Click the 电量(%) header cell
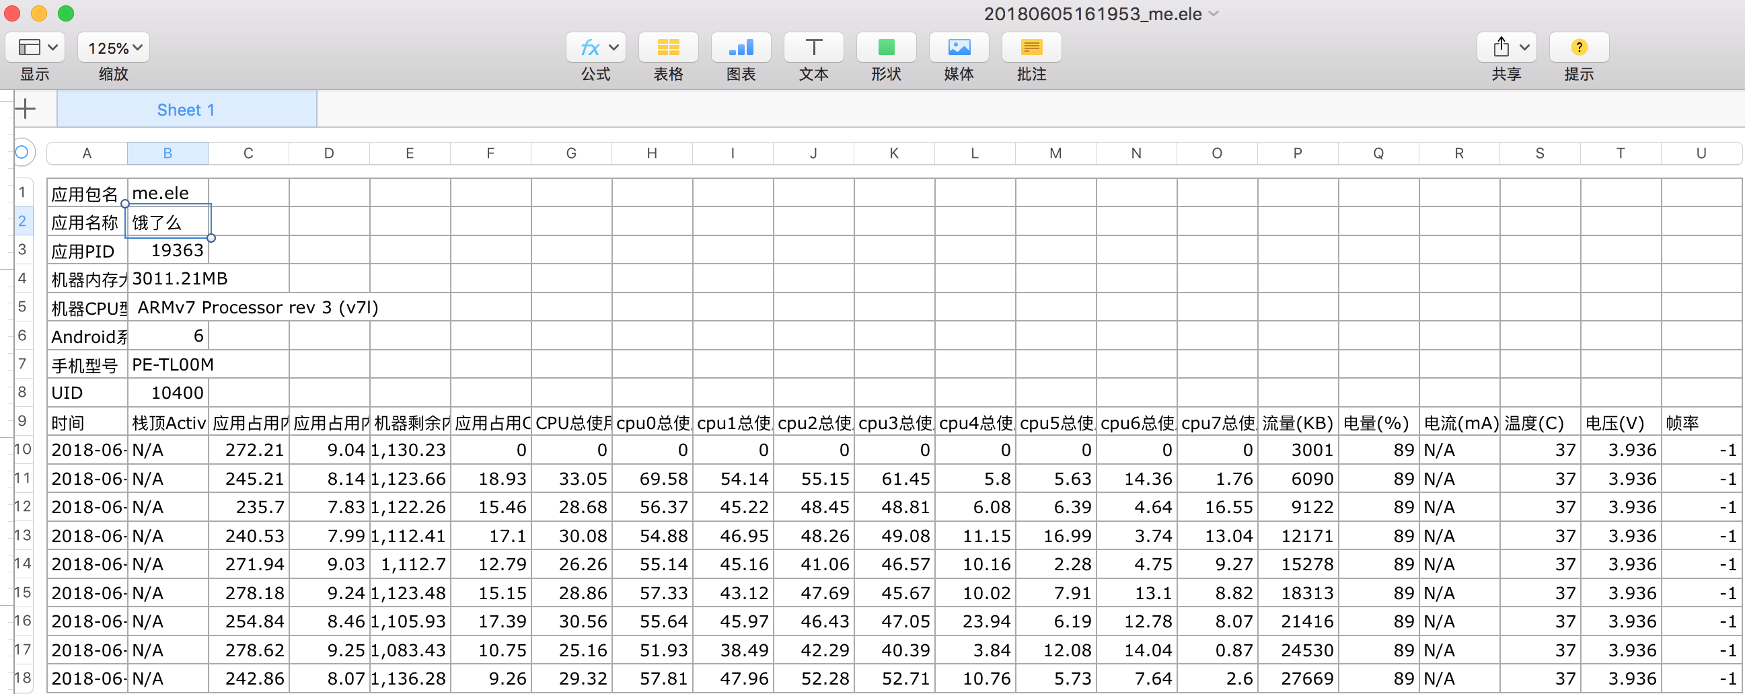This screenshot has height=694, width=1745. (1378, 422)
